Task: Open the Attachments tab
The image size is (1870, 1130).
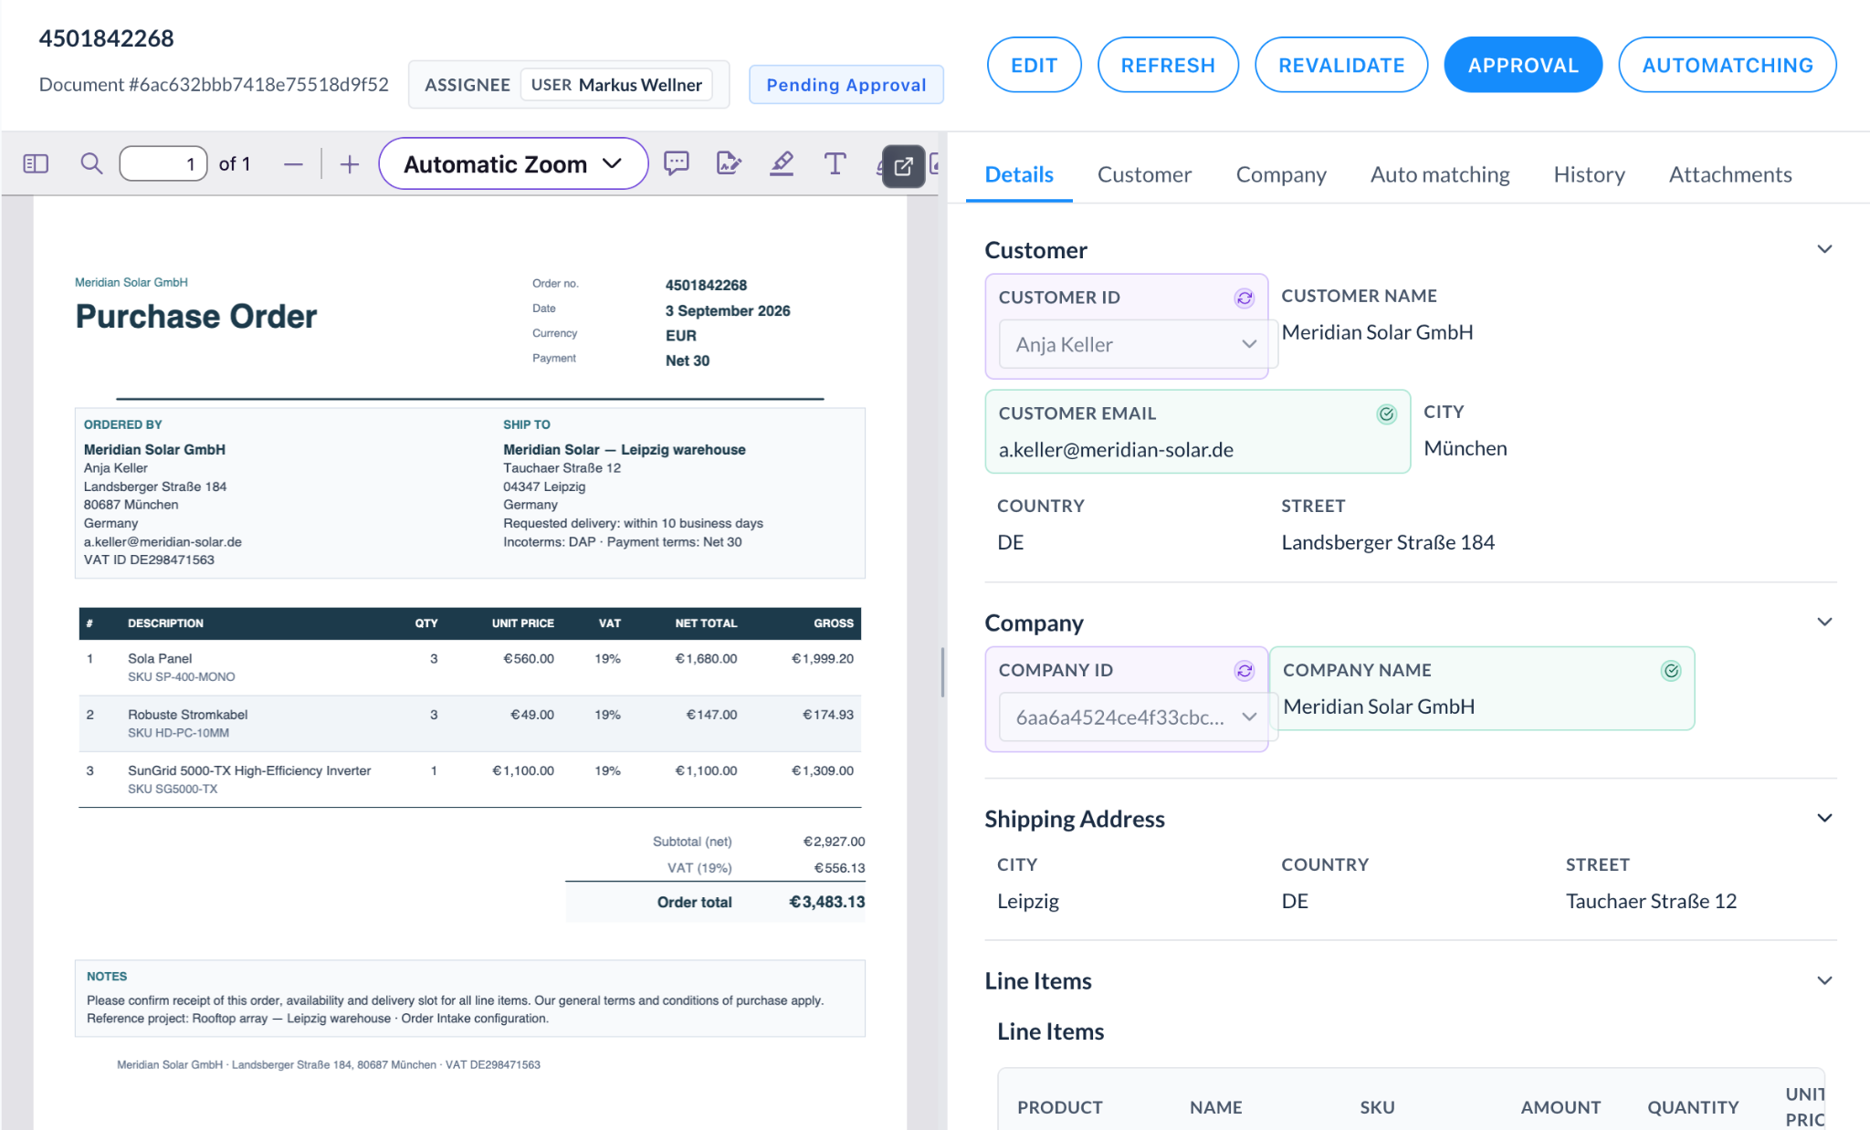Action: (1730, 174)
